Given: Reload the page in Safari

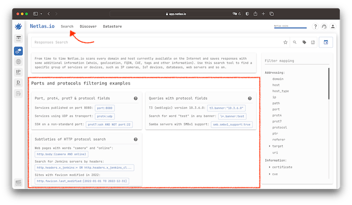Looking at the screenshot, I should click(x=239, y=14).
